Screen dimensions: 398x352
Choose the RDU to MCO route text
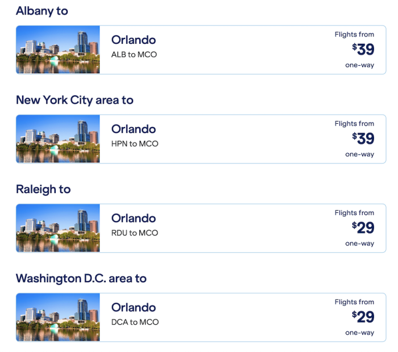[135, 233]
